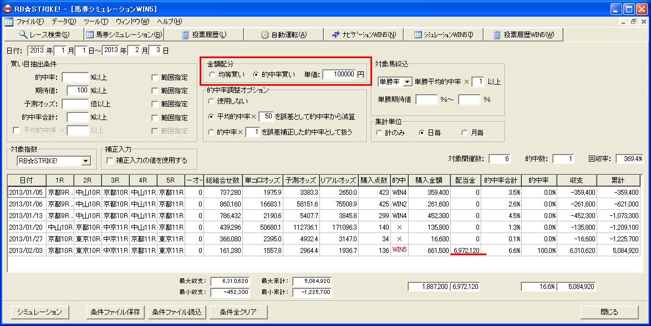Click the menu bar document grid icon
The width and height of the screenshot is (651, 326).
tap(9, 22)
